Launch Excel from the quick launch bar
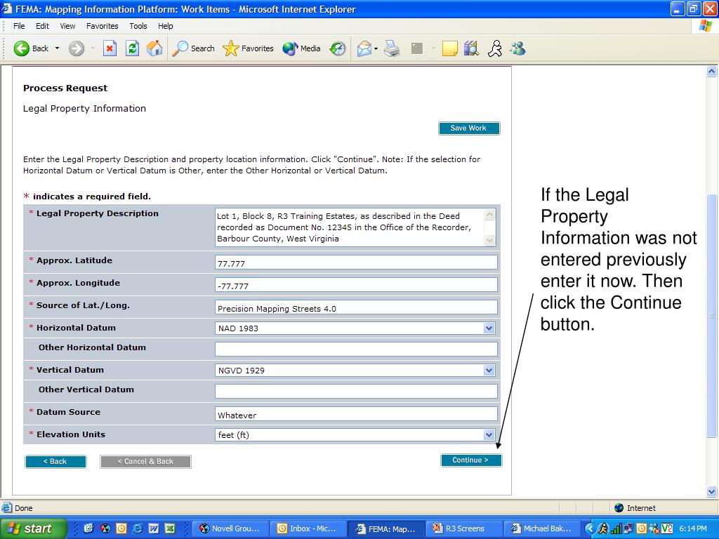This screenshot has width=719, height=539. click(170, 528)
